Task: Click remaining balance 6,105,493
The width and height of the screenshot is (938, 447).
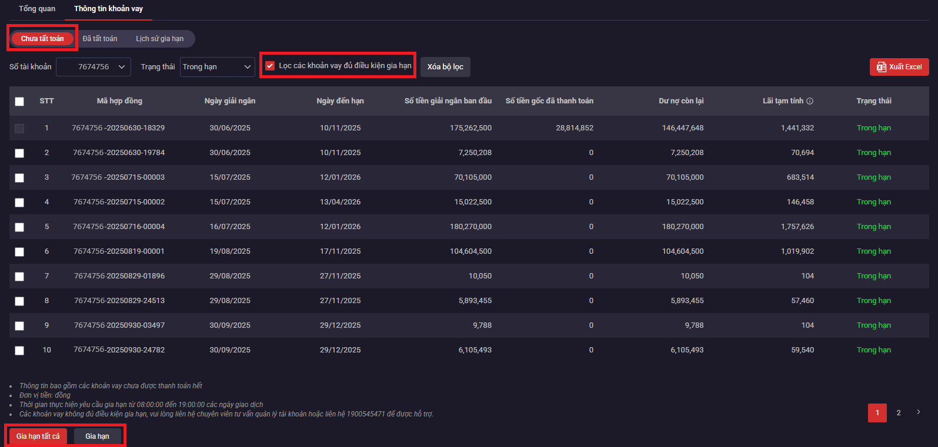Action: click(687, 350)
